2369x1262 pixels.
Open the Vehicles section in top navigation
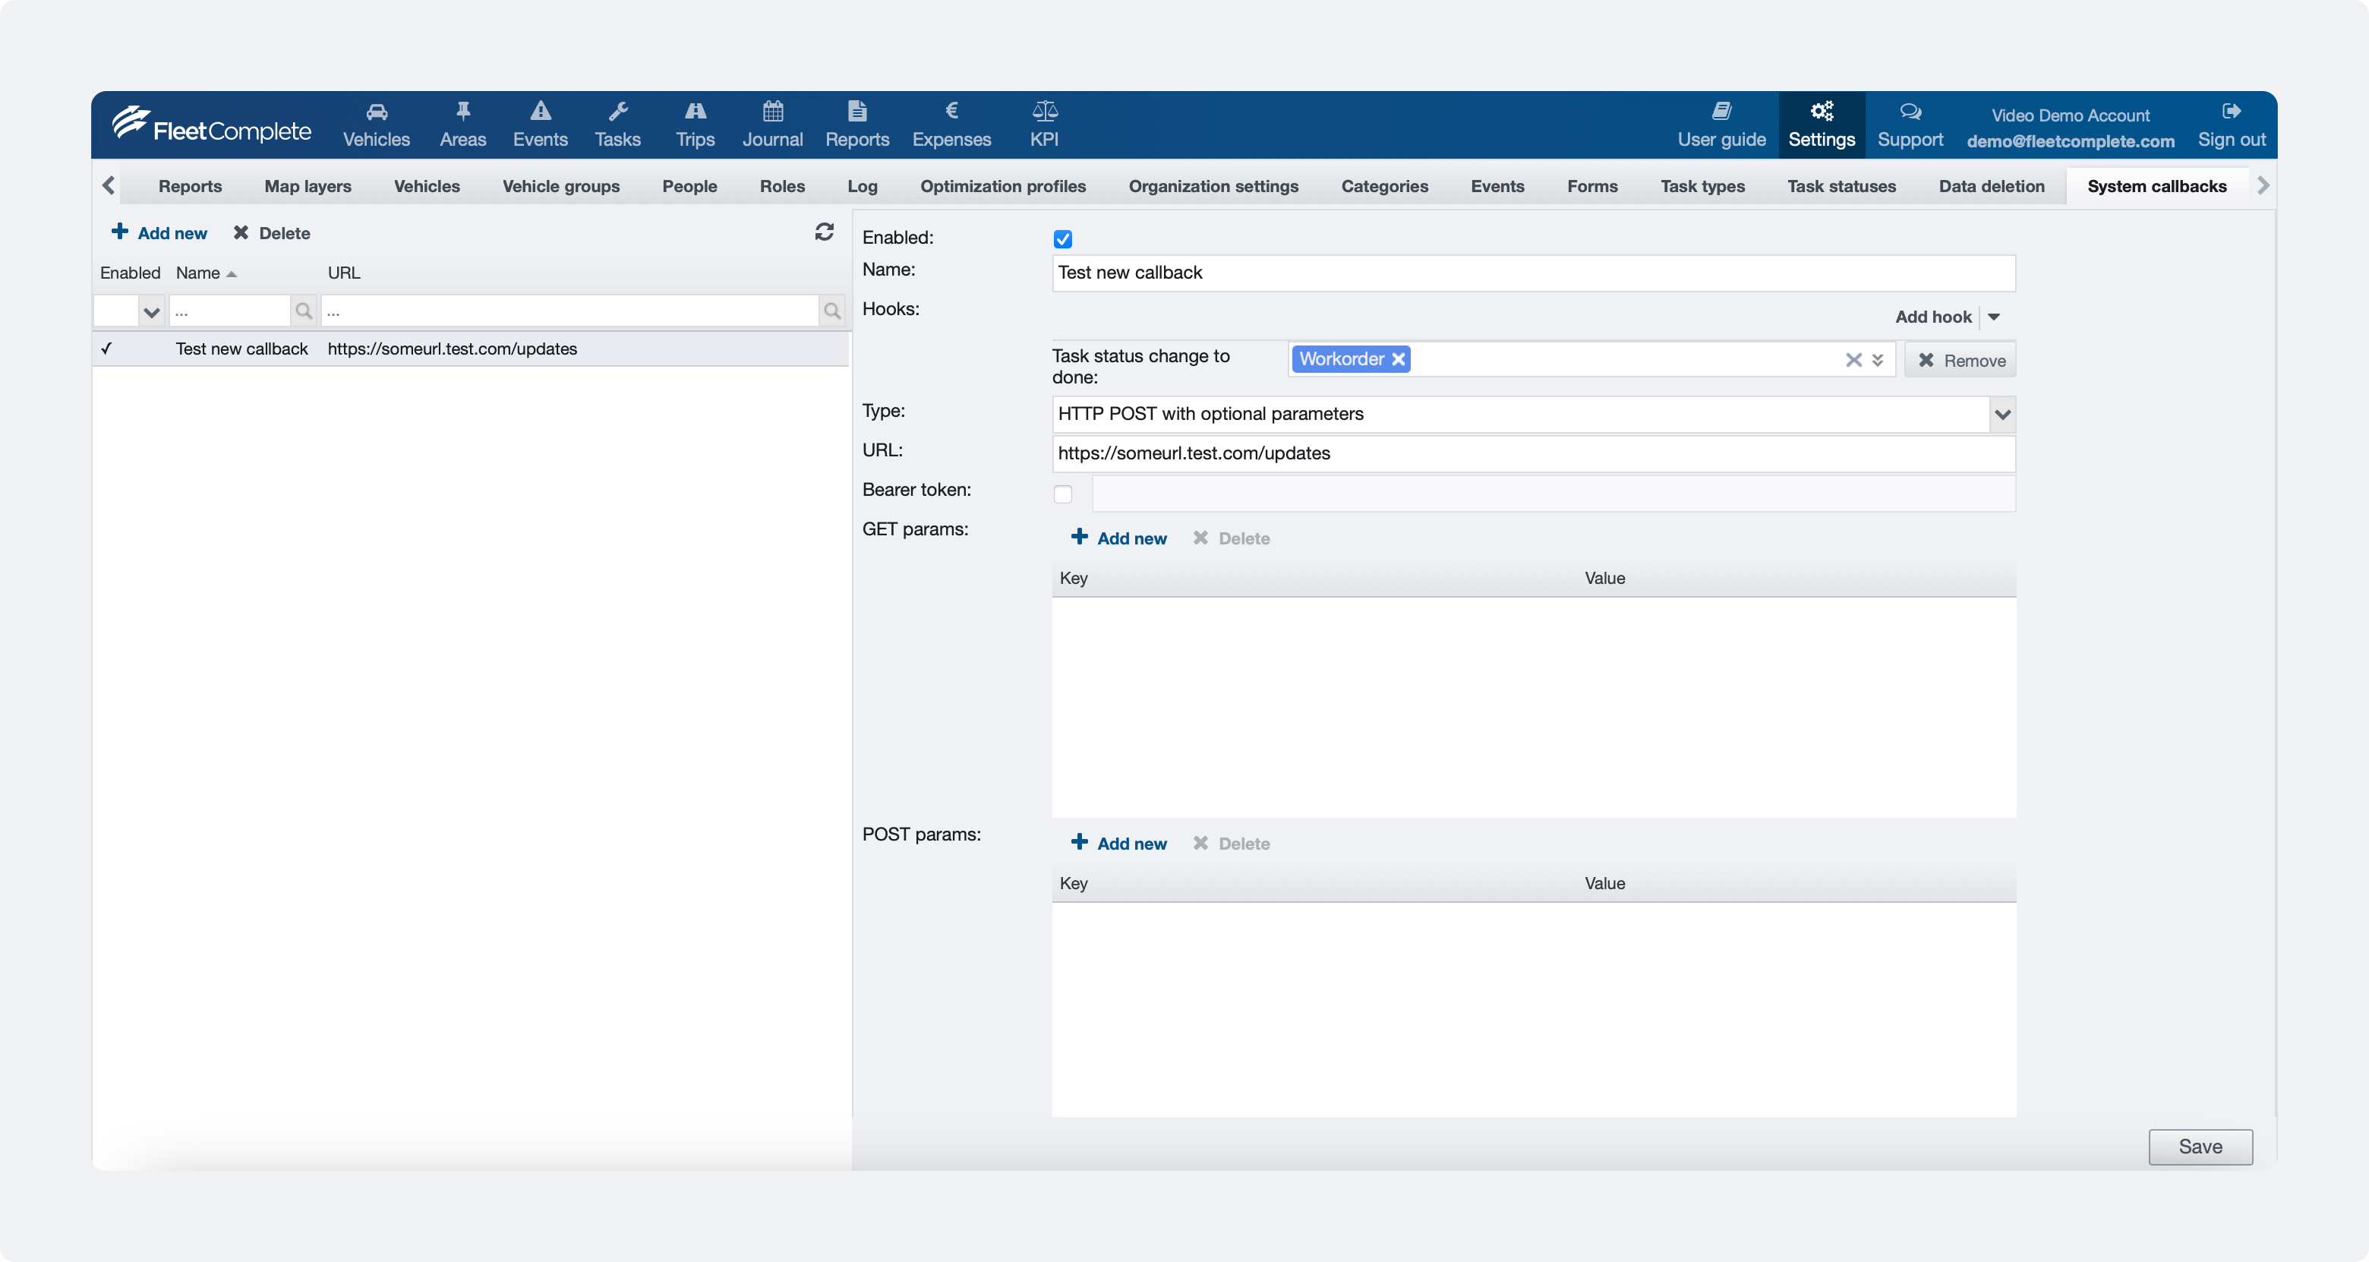click(x=376, y=125)
